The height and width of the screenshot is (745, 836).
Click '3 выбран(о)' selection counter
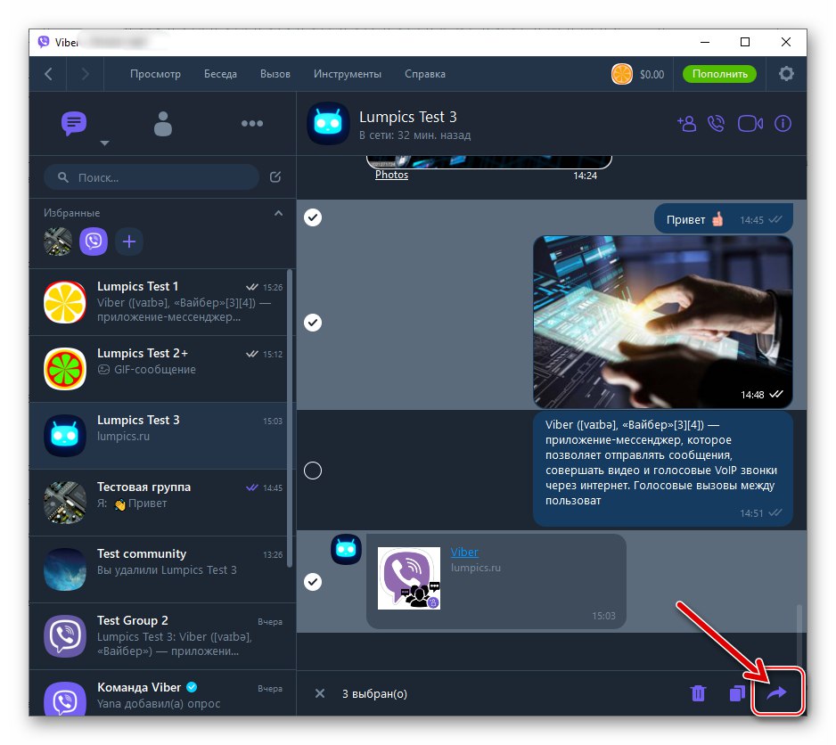374,694
